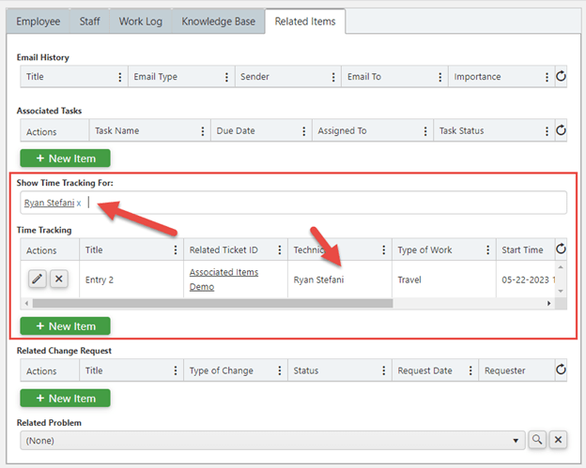The height and width of the screenshot is (468, 586).
Task: Edit the Entry 2 time entry
Action: 37,279
